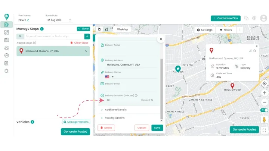
Task: Expand the Routing Options section
Action: tap(115, 118)
